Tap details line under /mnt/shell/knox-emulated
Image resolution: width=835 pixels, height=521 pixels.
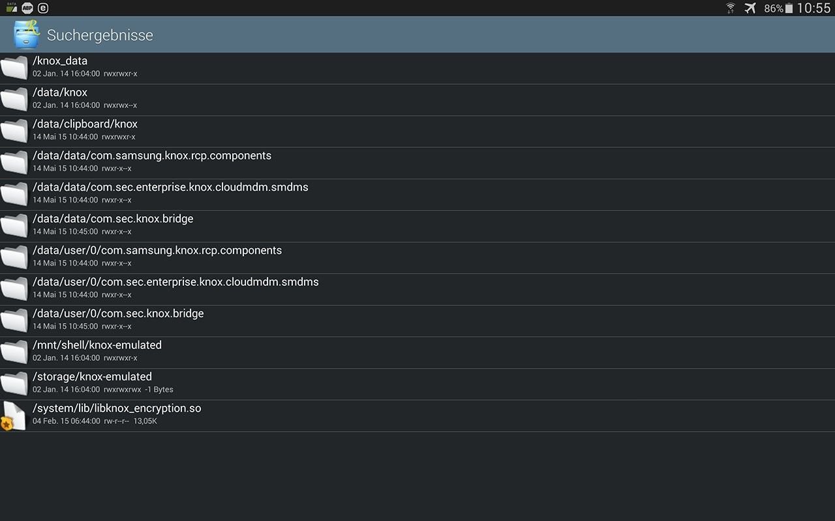pos(85,358)
